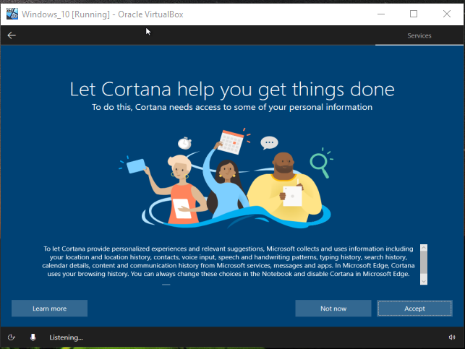Screen dimensions: 465x349
Task: Click the stopwatch illustration icon
Action: (x=185, y=142)
